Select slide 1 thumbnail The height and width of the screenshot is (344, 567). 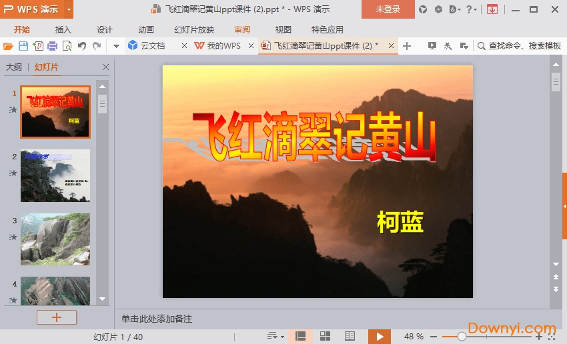pos(55,111)
